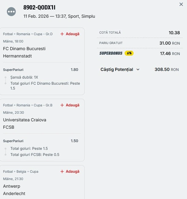The height and width of the screenshot is (199, 187).
Task: Click the FCSB team name
Action: (x=9, y=127)
